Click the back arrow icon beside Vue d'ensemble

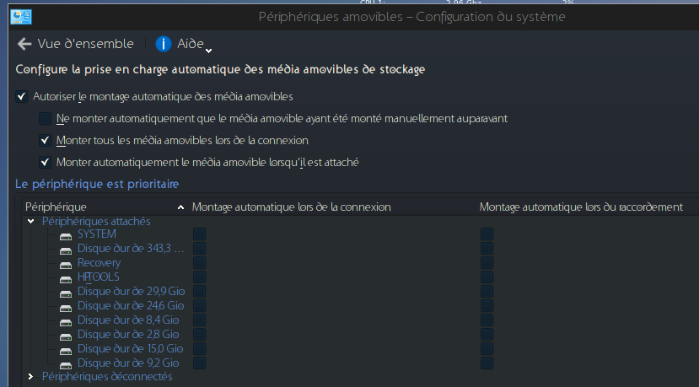coord(24,44)
